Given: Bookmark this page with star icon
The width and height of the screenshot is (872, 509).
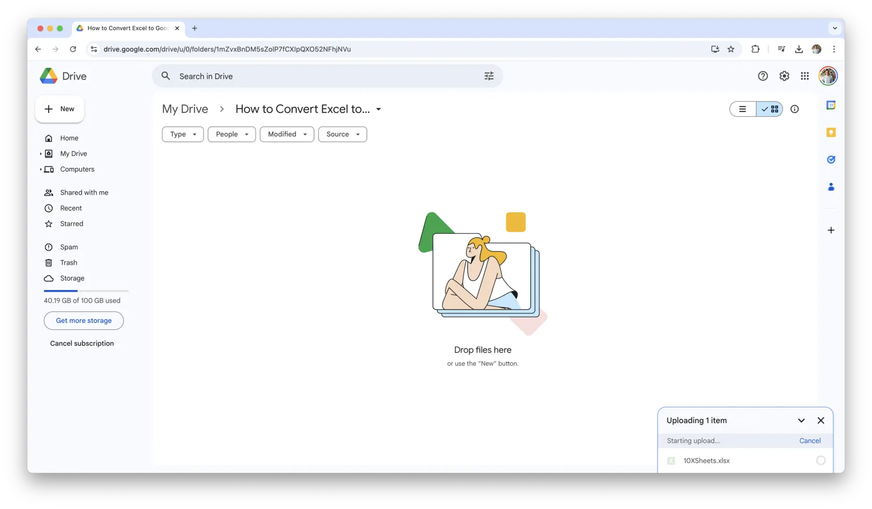Looking at the screenshot, I should [x=731, y=49].
